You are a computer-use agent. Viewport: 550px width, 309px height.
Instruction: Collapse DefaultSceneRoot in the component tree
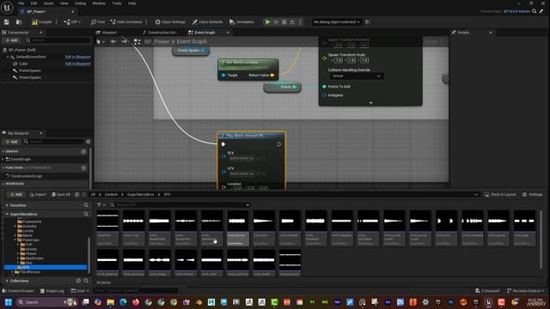tap(8, 57)
